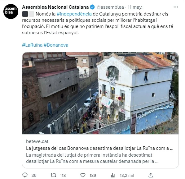Follow the #independència hashtag
The width and height of the screenshot is (185, 179).
(74, 14)
